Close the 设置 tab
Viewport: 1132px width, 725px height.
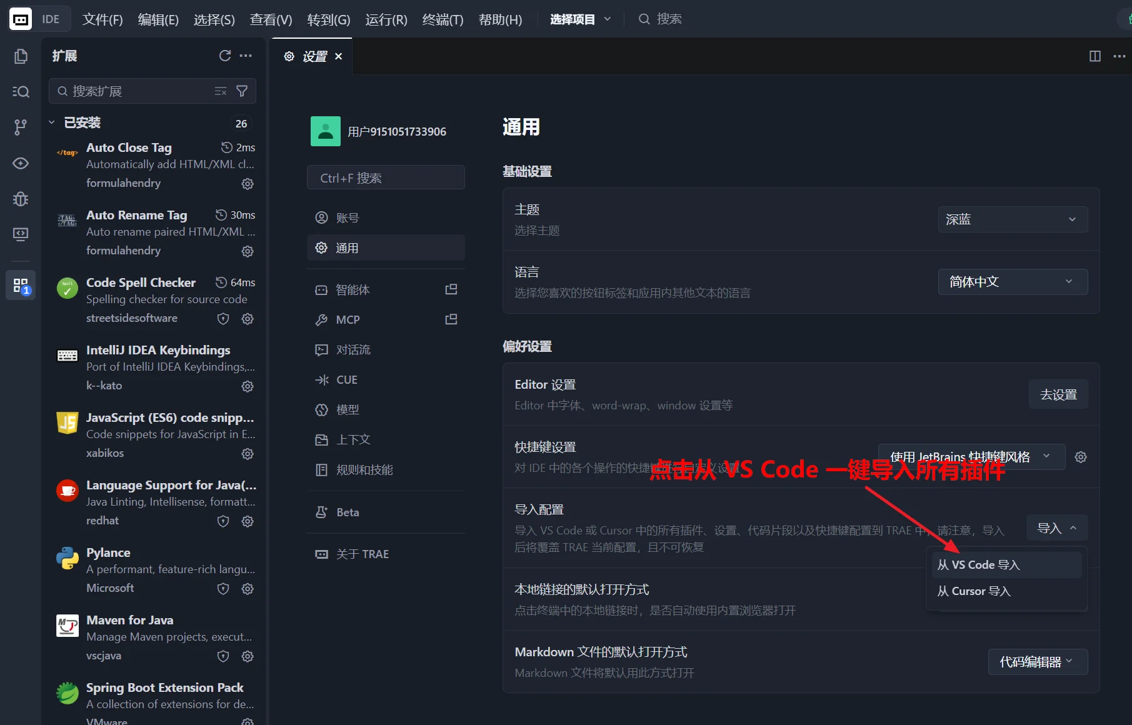338,56
